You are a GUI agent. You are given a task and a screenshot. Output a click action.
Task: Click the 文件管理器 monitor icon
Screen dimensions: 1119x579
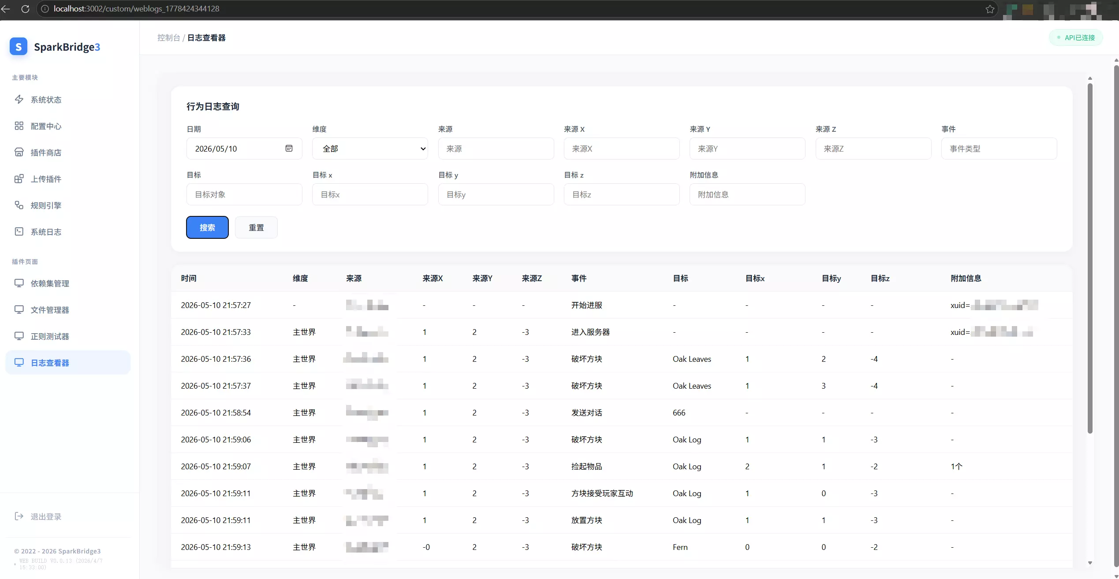coord(19,309)
